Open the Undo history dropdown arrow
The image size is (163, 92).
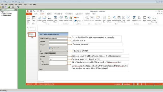pyautogui.click(x=35, y=11)
